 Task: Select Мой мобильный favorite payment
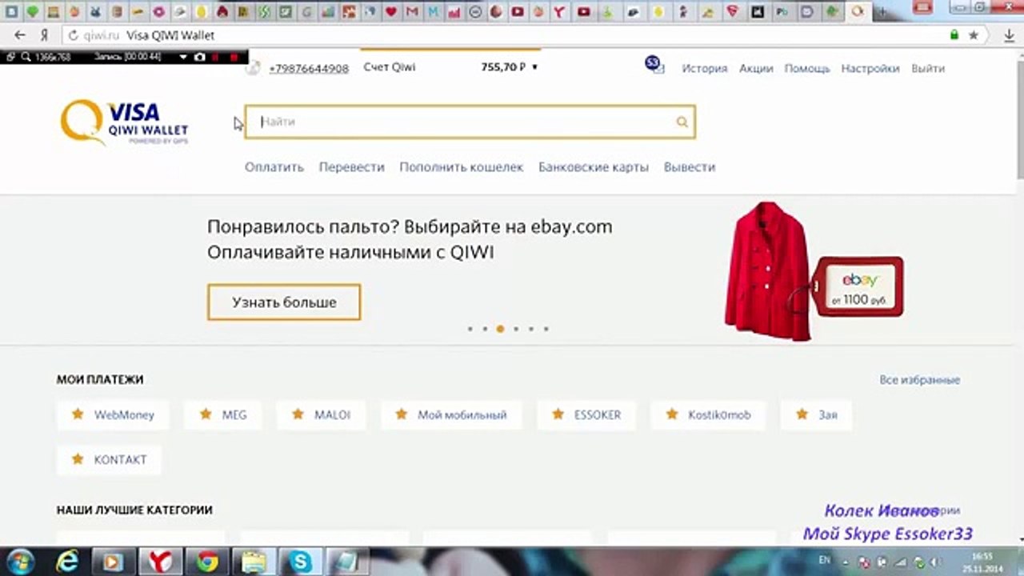[451, 414]
